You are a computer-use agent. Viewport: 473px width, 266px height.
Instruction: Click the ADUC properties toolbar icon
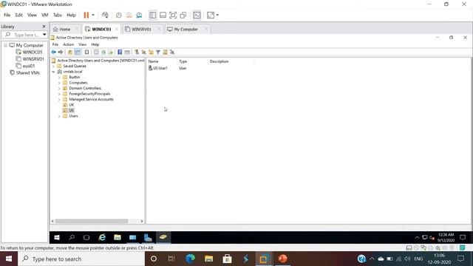96,52
